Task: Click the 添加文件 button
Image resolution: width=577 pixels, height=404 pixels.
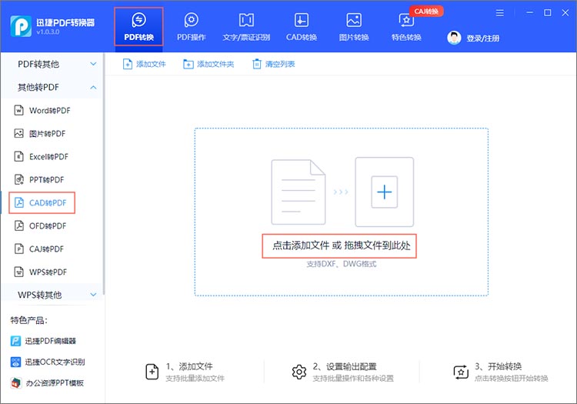Action: (x=145, y=64)
